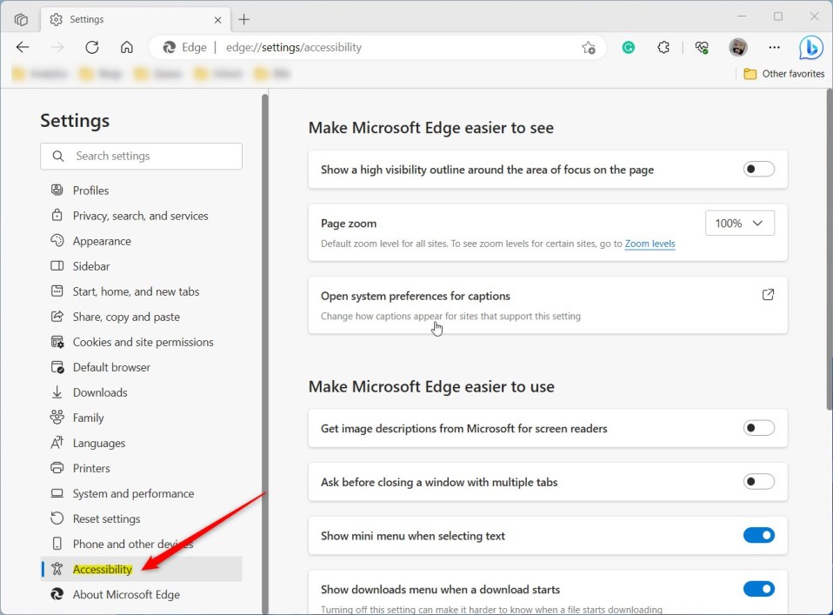Expand the Other favorites folder
Viewport: 833px width, 615px height.
(x=783, y=74)
